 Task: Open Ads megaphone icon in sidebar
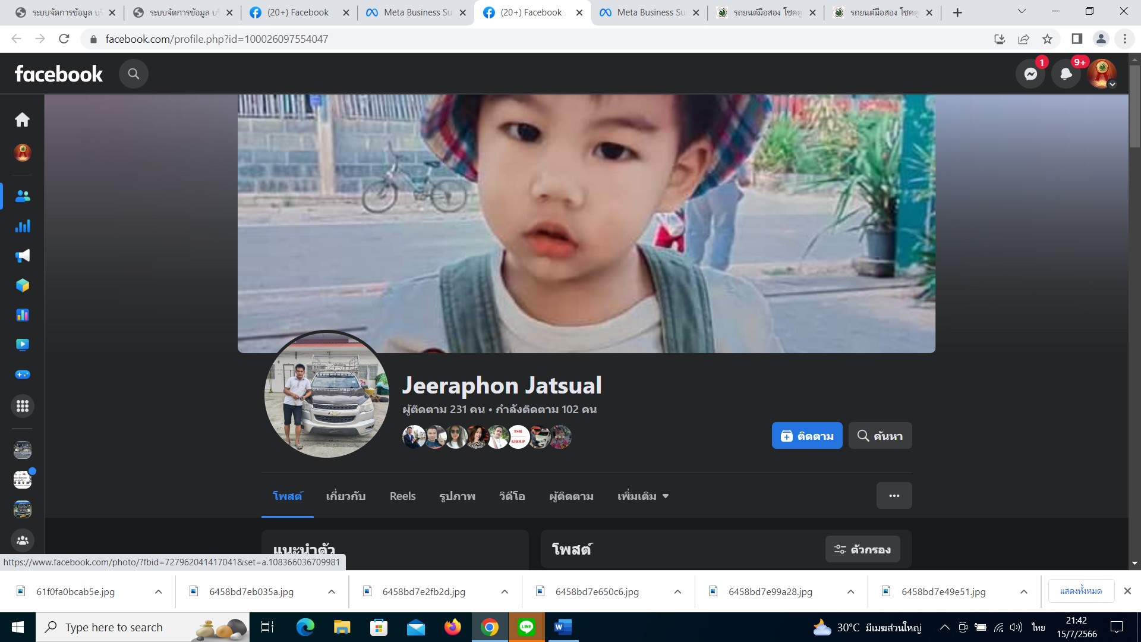pyautogui.click(x=22, y=256)
